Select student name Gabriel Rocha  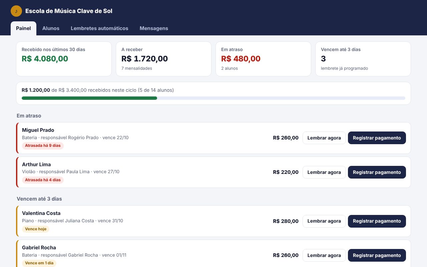[39, 248]
